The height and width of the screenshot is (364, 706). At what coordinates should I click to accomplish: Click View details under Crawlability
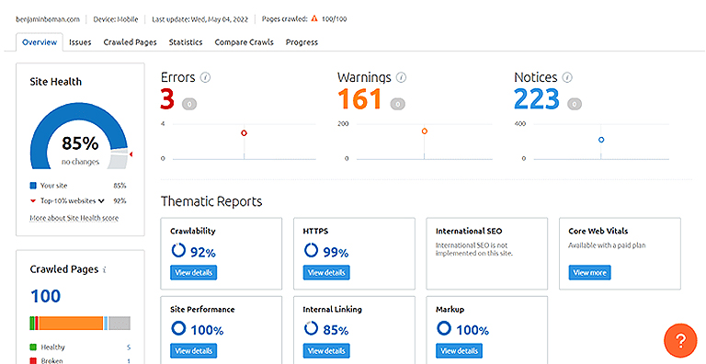(x=194, y=273)
